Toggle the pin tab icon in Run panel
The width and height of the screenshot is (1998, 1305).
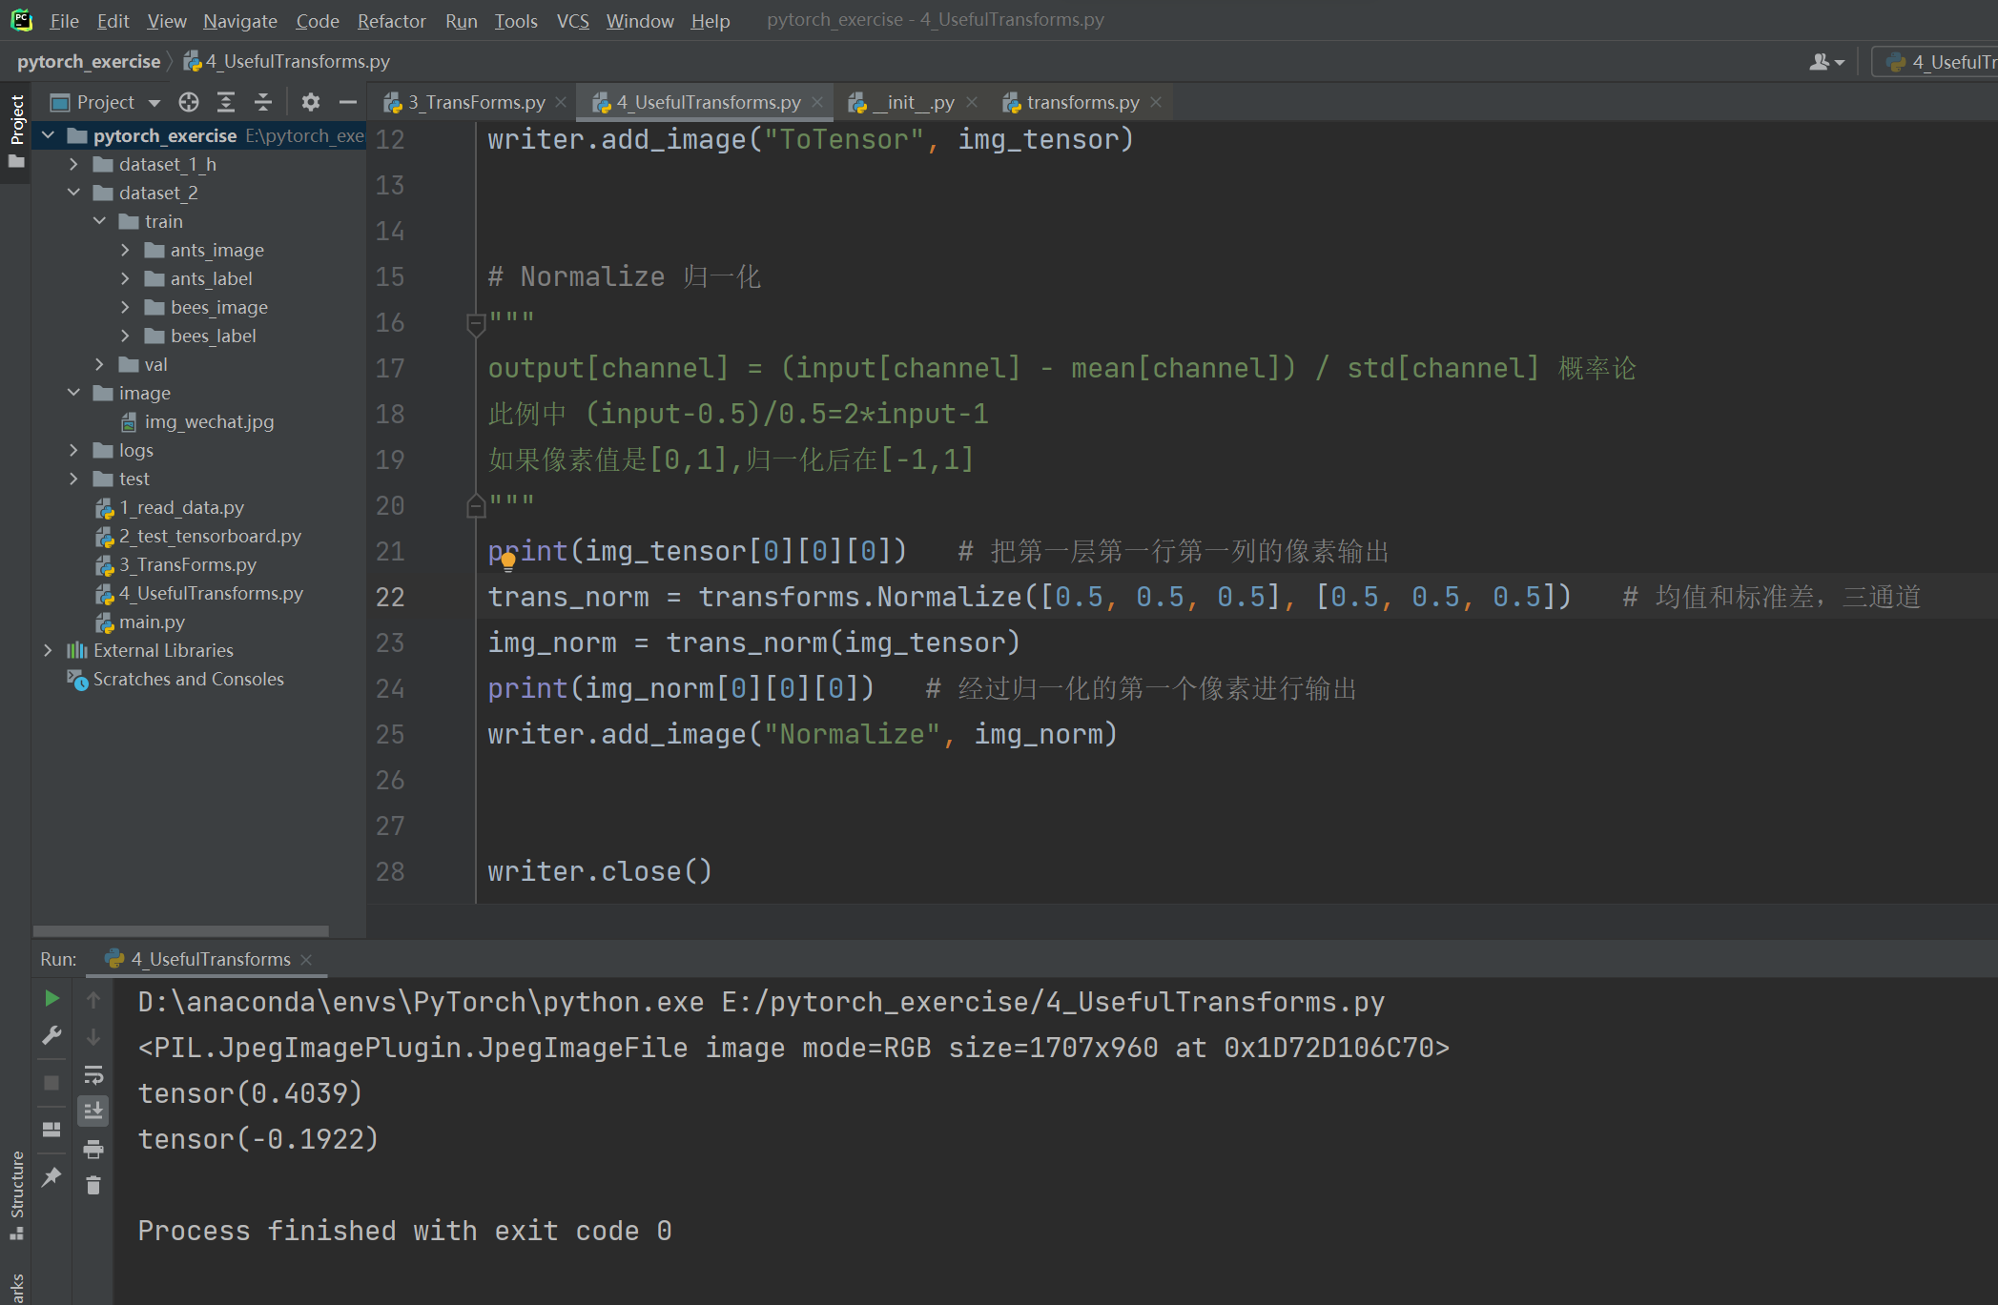[x=52, y=1176]
